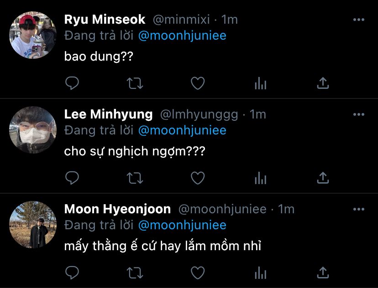Open Ryu Minseok's profile picture
The image size is (378, 288).
click(x=33, y=35)
